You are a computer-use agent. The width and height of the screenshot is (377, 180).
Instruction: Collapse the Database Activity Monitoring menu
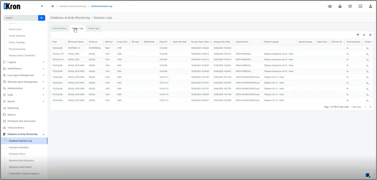24,134
